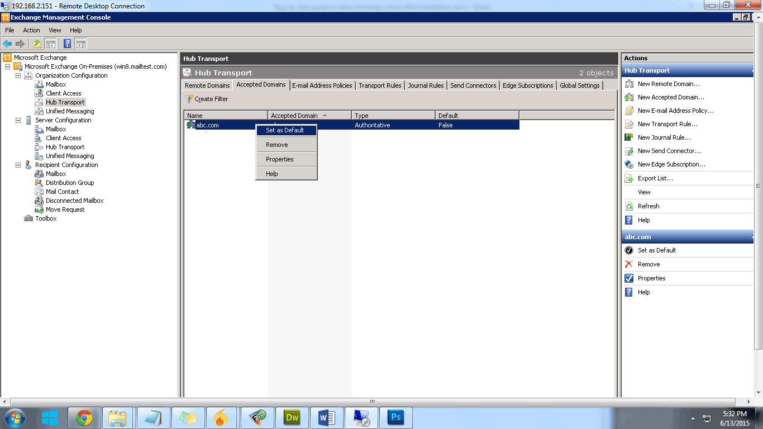Switch to the Edge Subscriptions tab
This screenshot has height=429, width=763.
528,85
